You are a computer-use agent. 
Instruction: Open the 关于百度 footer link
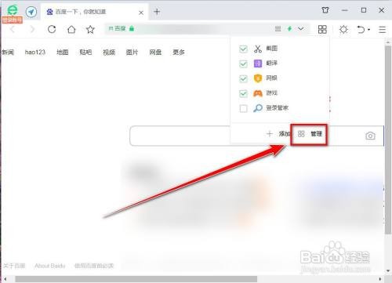pos(14,266)
